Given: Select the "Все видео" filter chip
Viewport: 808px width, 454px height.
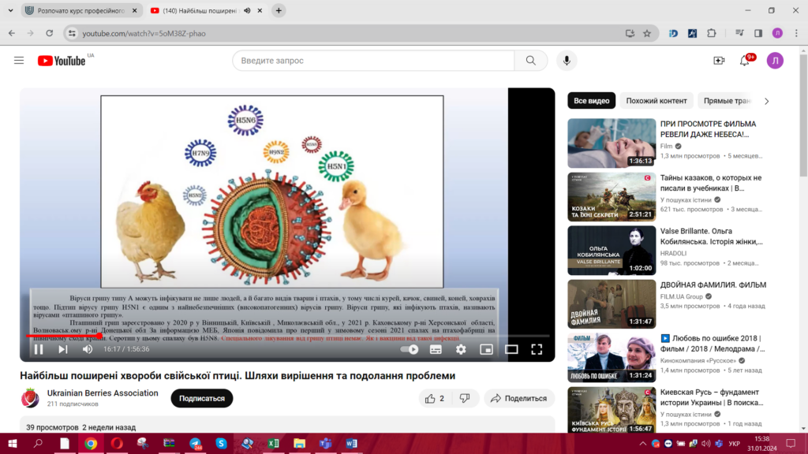Looking at the screenshot, I should point(591,101).
